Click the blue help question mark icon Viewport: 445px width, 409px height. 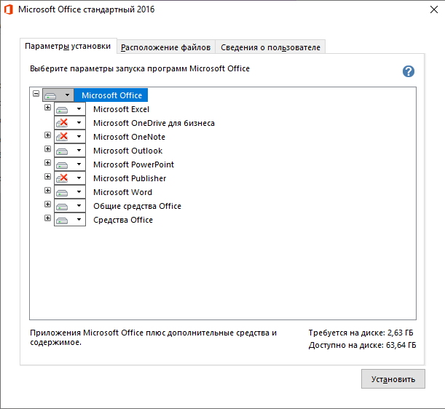coord(409,71)
